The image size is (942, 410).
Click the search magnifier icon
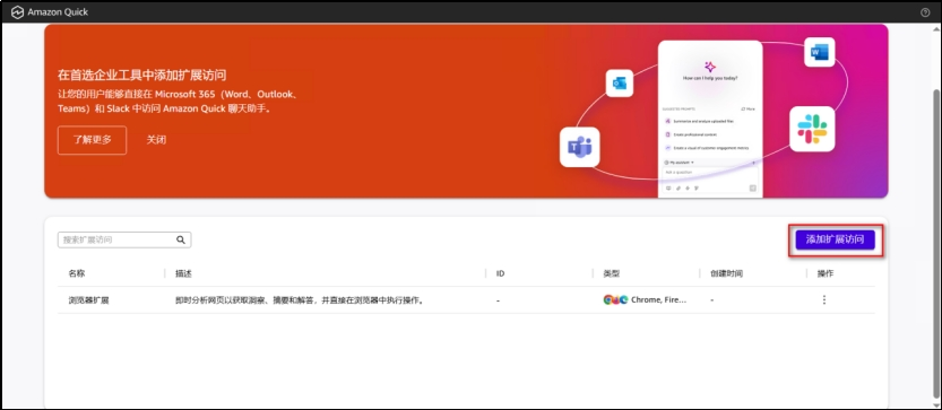[x=181, y=240]
